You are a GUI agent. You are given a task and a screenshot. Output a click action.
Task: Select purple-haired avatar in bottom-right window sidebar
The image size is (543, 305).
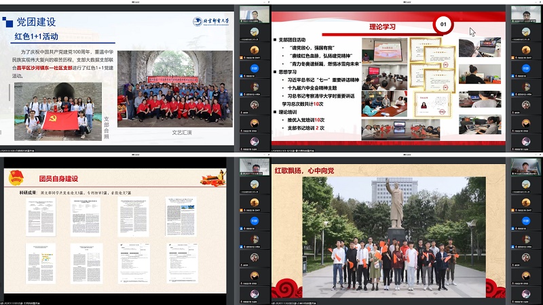point(526,294)
